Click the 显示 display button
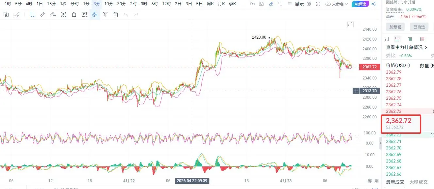Screen dimensions: 434x189 tap(299, 4)
